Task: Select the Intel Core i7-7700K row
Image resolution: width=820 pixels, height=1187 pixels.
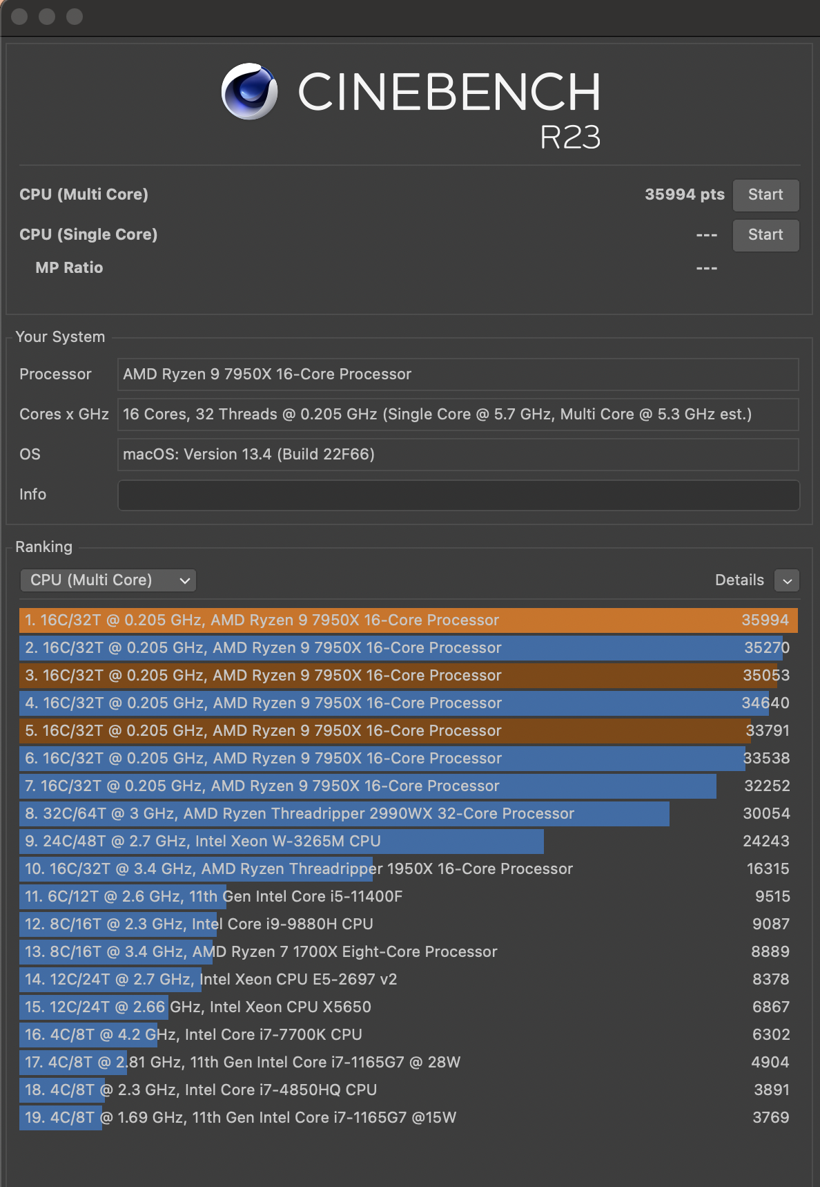Action: tap(409, 1035)
